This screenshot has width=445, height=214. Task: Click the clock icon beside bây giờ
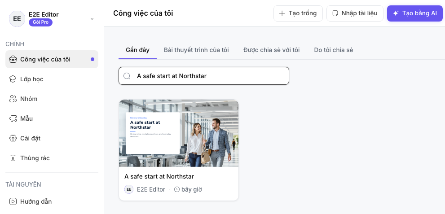pyautogui.click(x=177, y=189)
